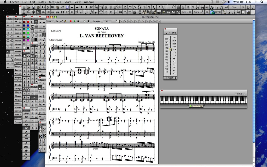Select the eraser tool in score window

pos(61,21)
